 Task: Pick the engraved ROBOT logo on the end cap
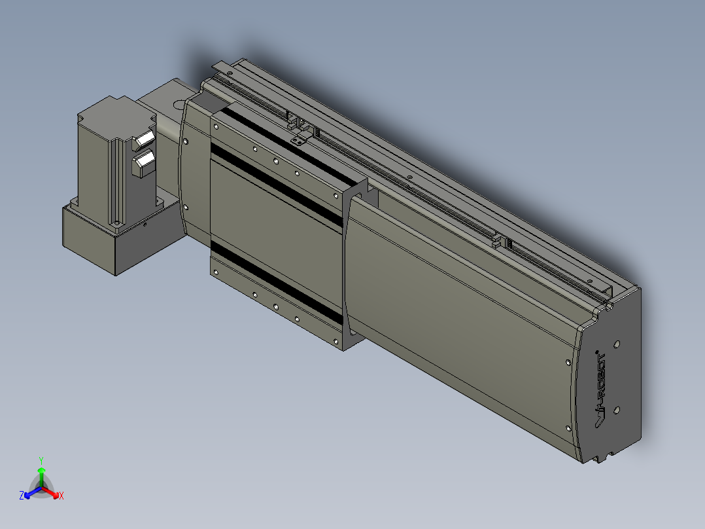[x=600, y=390]
